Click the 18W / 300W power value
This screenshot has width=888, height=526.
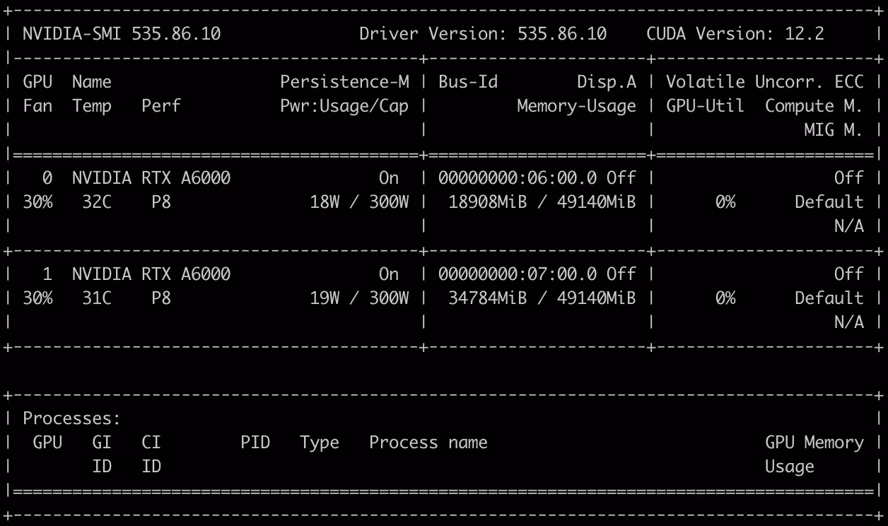[x=359, y=202]
